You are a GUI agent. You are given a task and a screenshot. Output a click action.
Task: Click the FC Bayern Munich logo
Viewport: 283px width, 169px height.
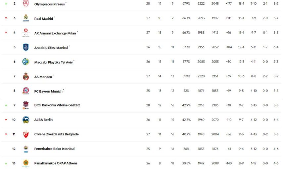(x=26, y=91)
